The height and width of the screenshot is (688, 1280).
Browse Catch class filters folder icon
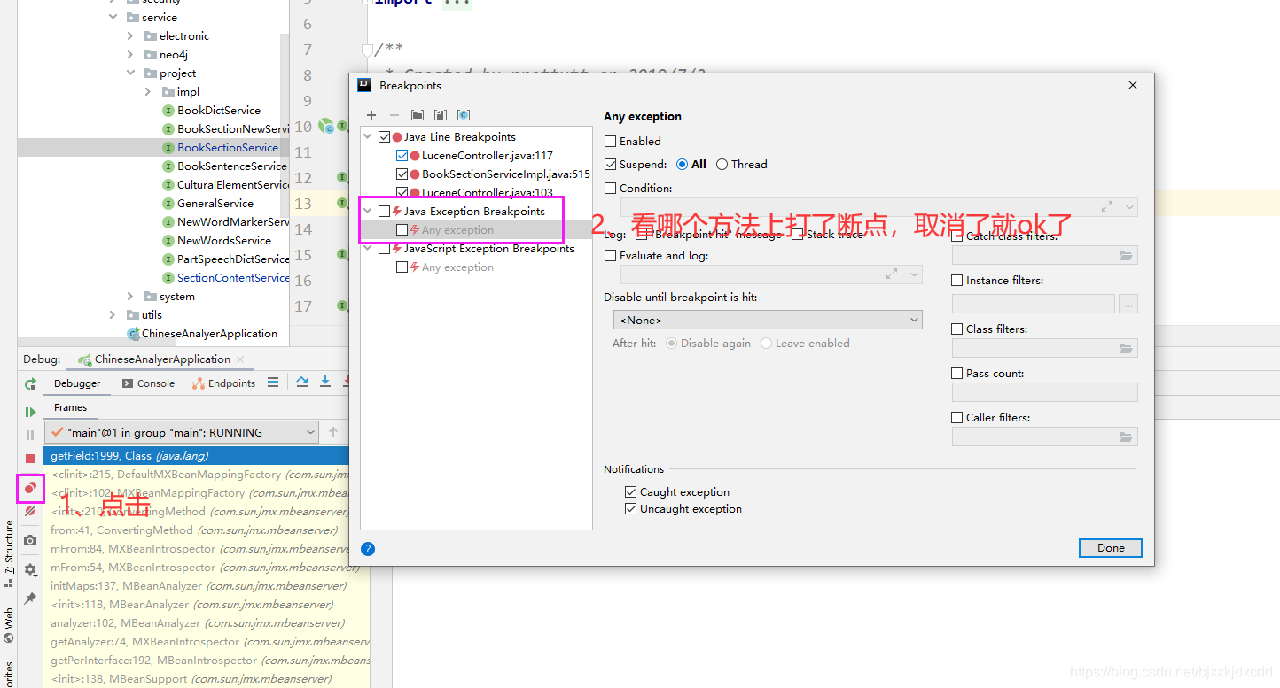pos(1126,255)
